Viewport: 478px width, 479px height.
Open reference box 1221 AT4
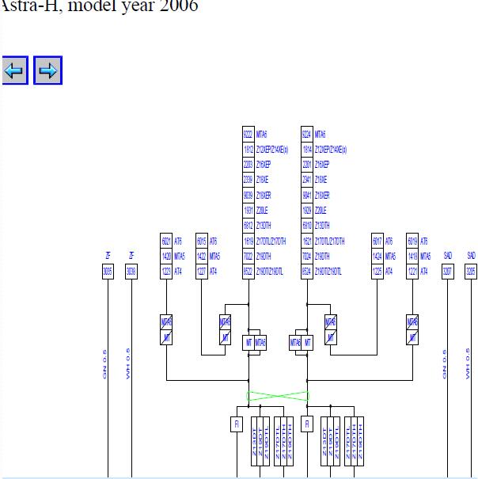point(412,272)
